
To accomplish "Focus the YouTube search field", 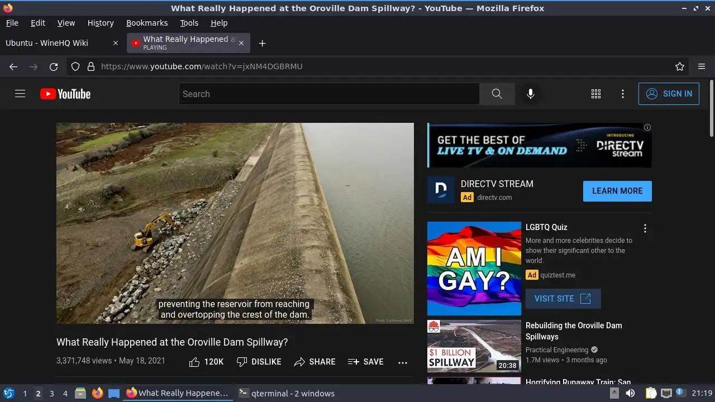I will click(329, 94).
